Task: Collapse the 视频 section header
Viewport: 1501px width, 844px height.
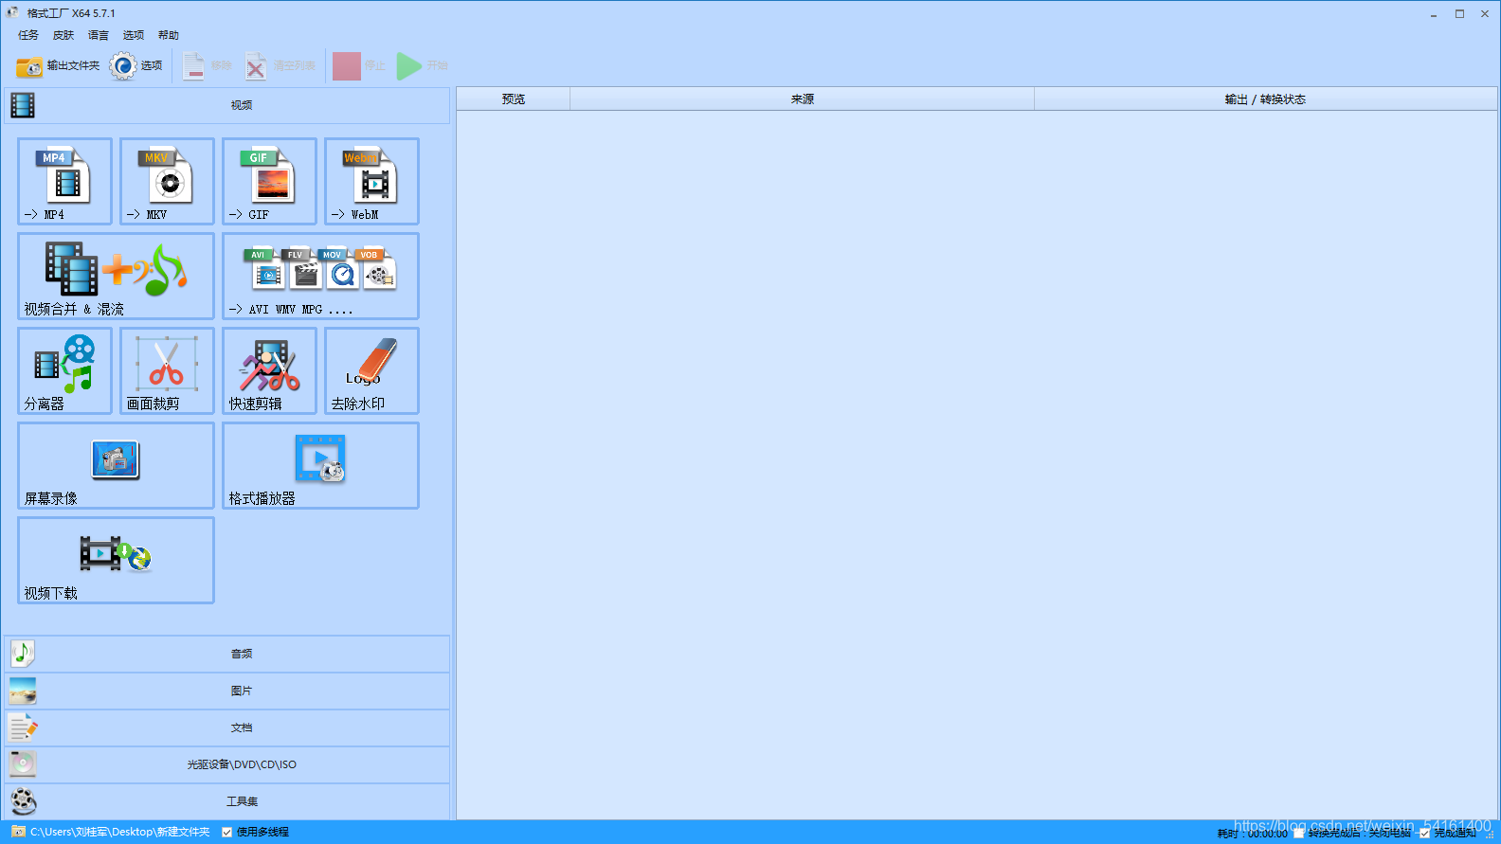Action: (227, 105)
